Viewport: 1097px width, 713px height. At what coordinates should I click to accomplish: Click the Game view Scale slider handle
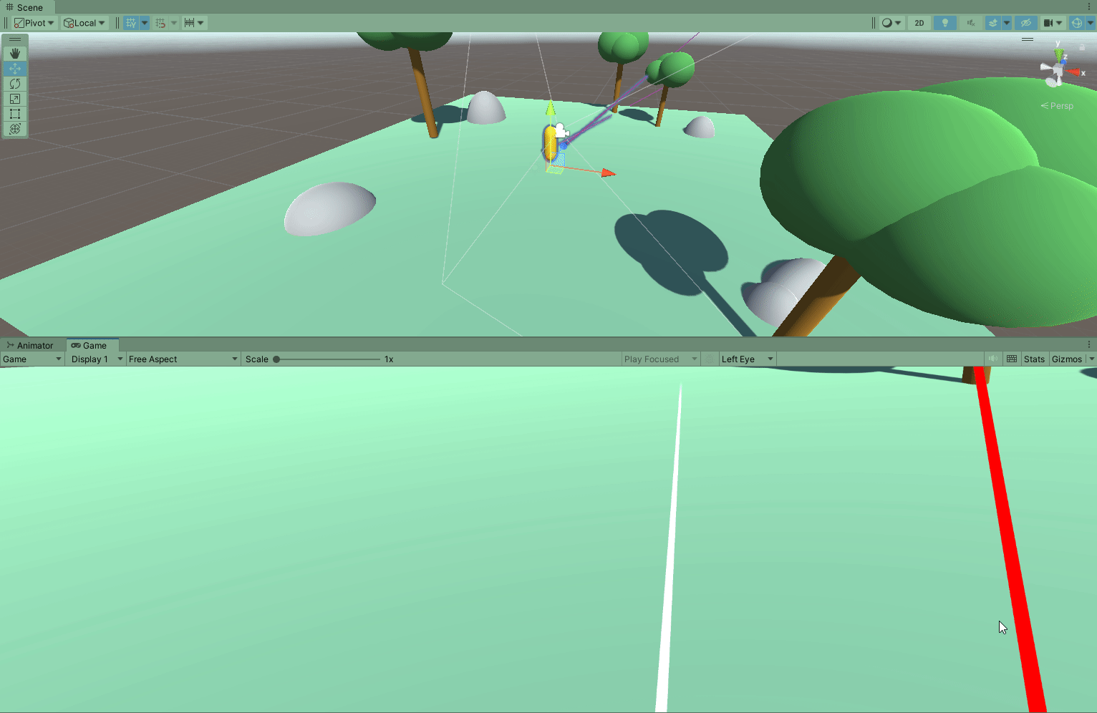point(276,359)
